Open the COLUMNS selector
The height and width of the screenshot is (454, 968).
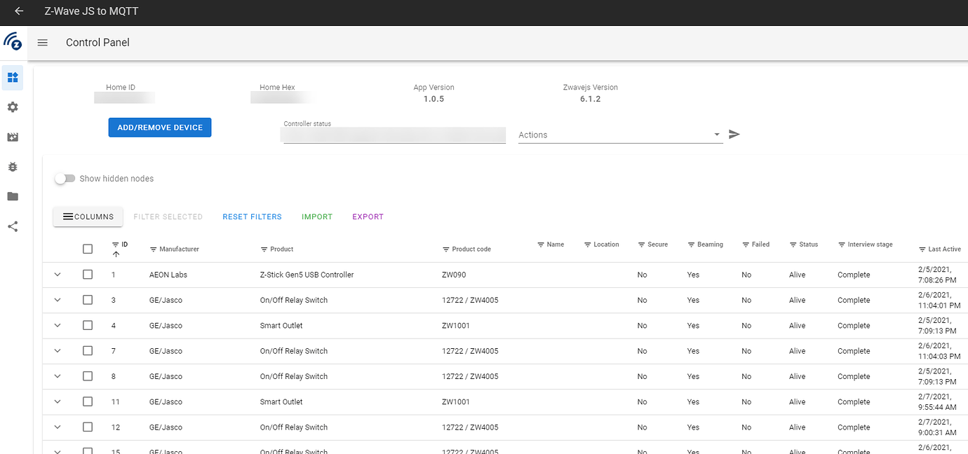pos(88,216)
